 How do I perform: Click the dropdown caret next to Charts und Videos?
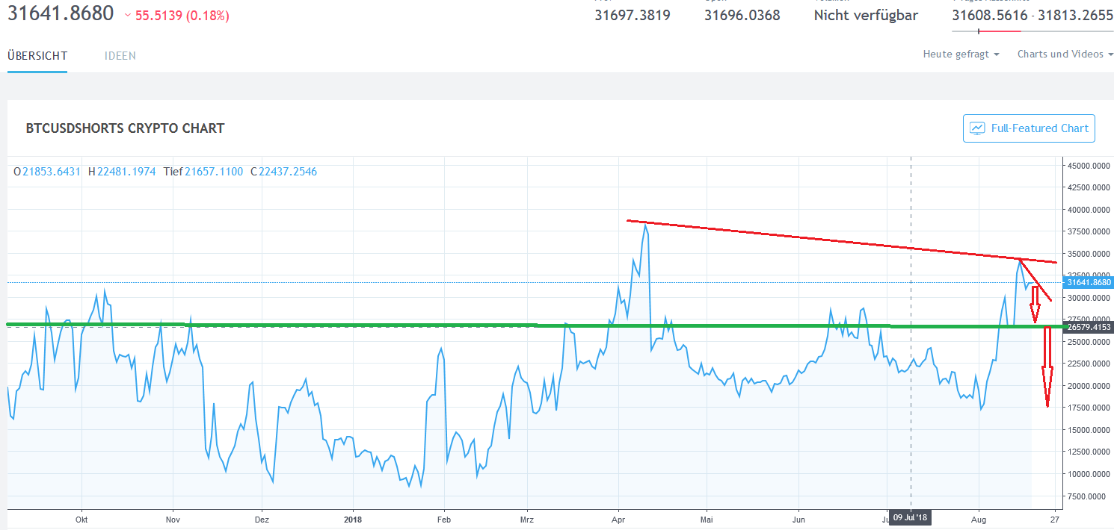coord(1109,54)
